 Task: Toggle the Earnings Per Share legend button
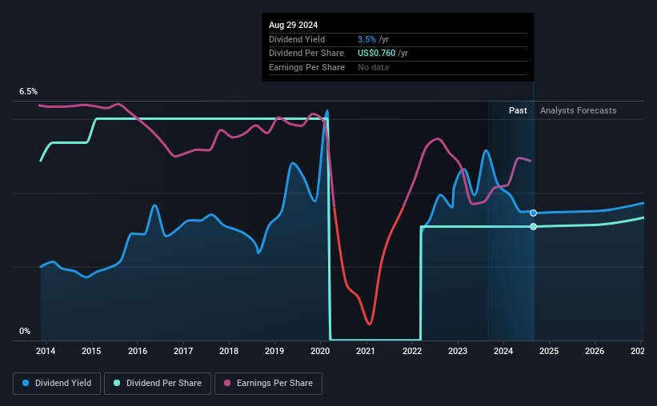coord(268,384)
